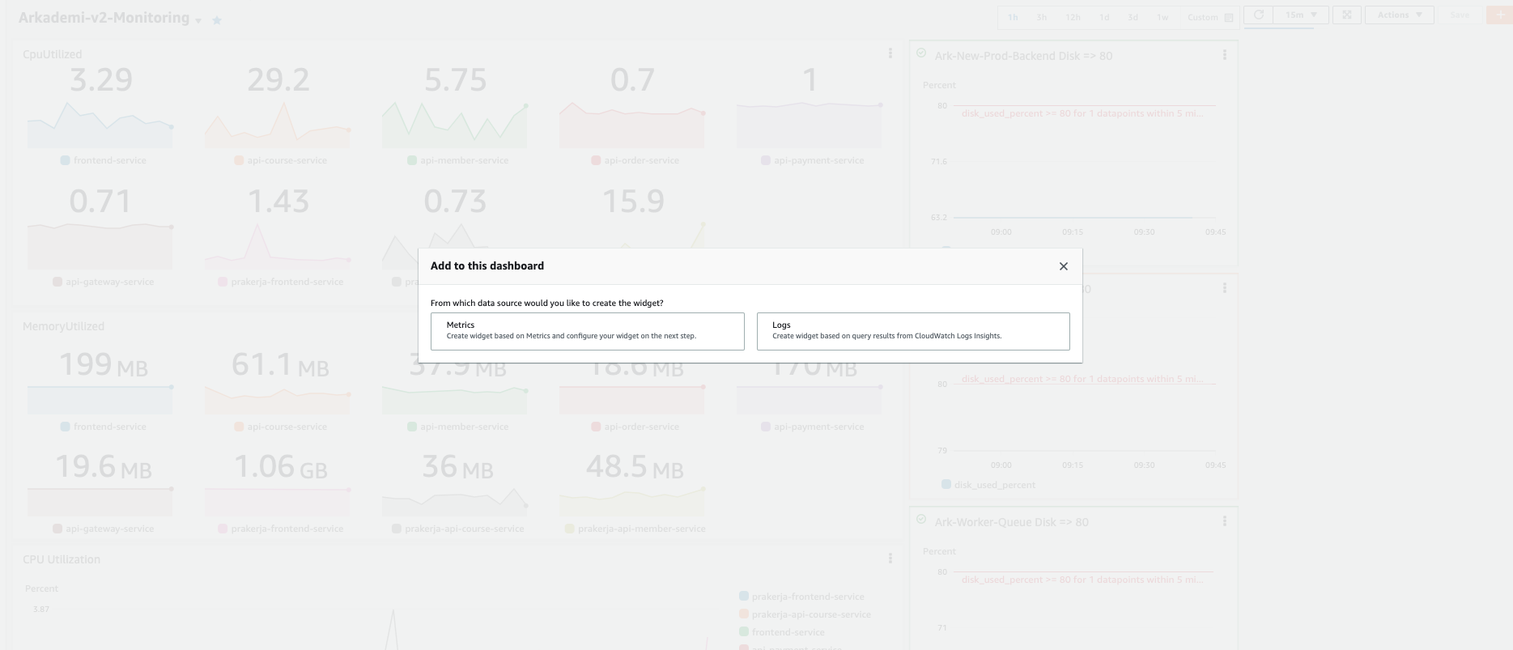
Task: Select the 3h time range
Action: click(1042, 17)
